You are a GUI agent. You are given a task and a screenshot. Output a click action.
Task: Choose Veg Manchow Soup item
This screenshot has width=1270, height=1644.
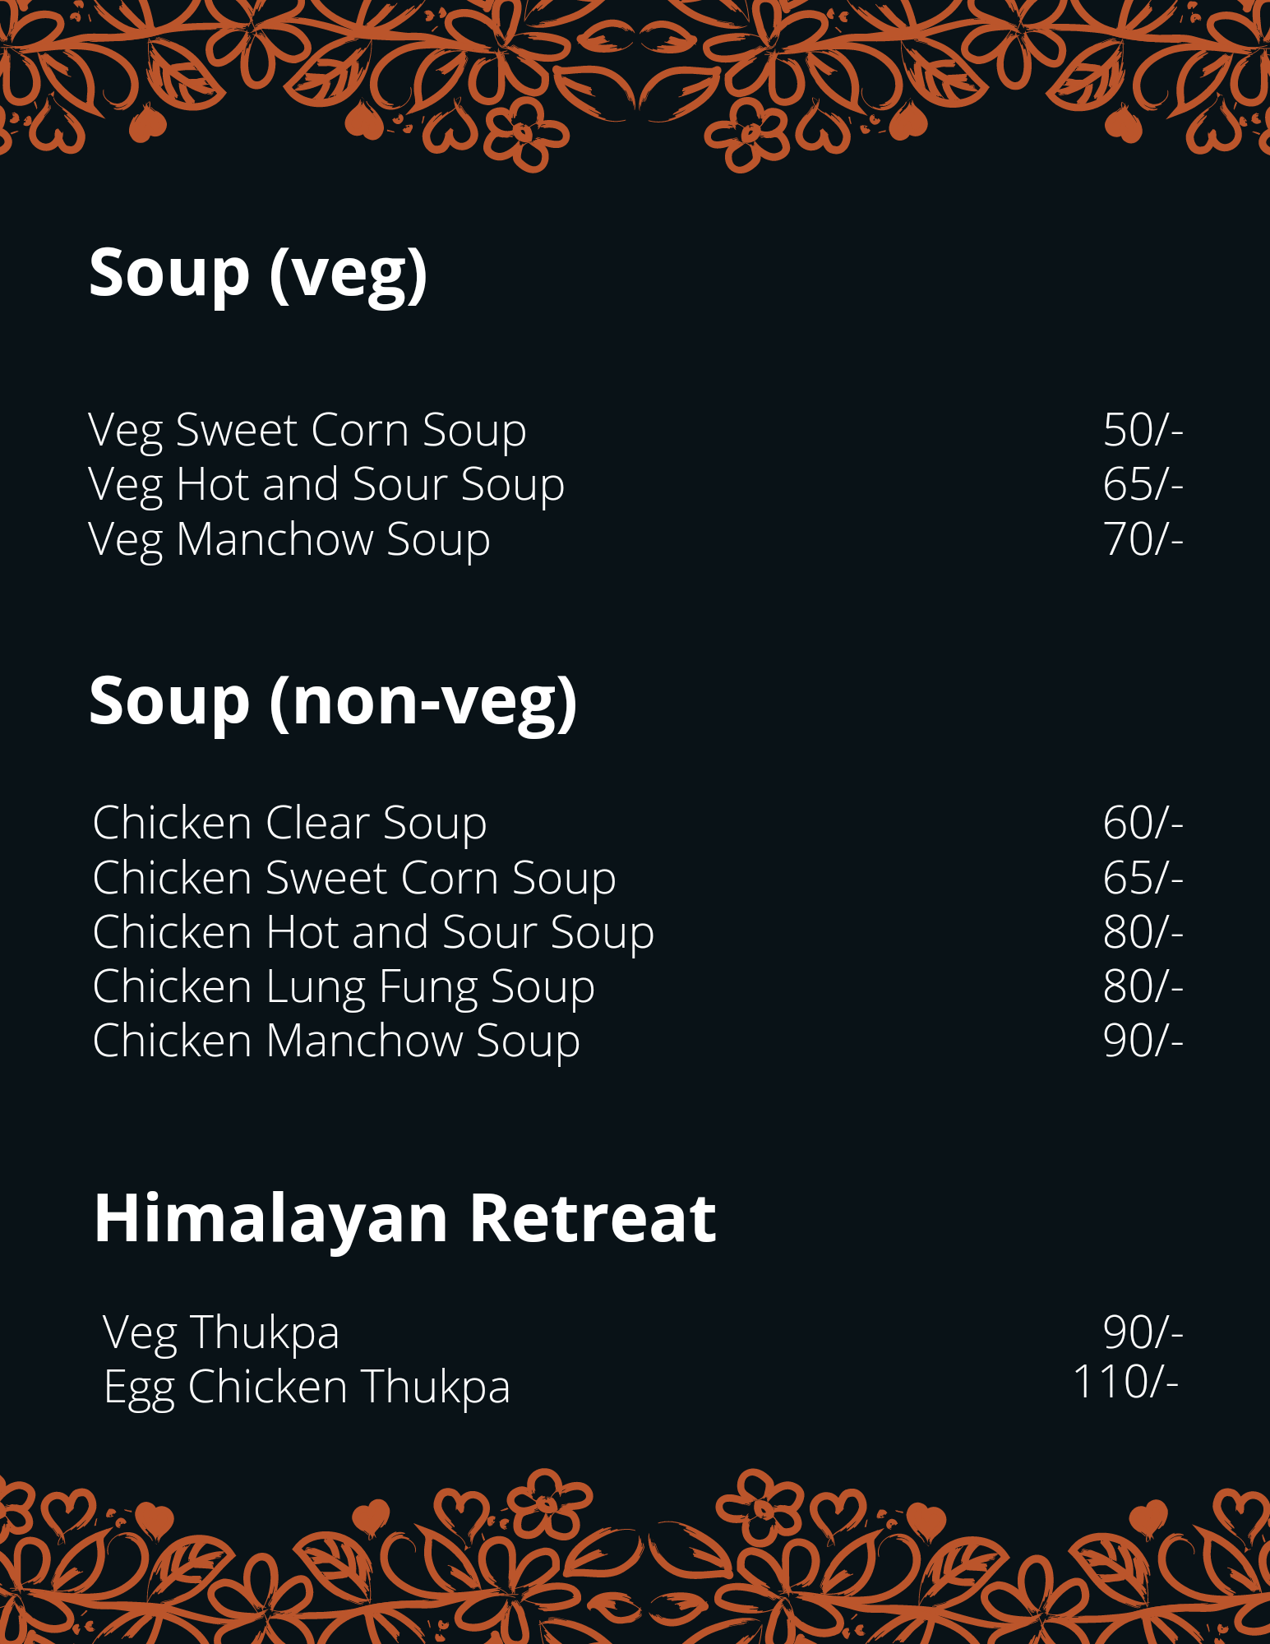pyautogui.click(x=289, y=541)
